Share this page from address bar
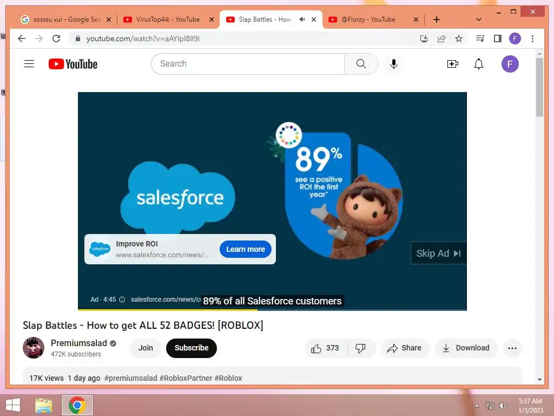Screen dimensions: 554x416 [441, 38]
